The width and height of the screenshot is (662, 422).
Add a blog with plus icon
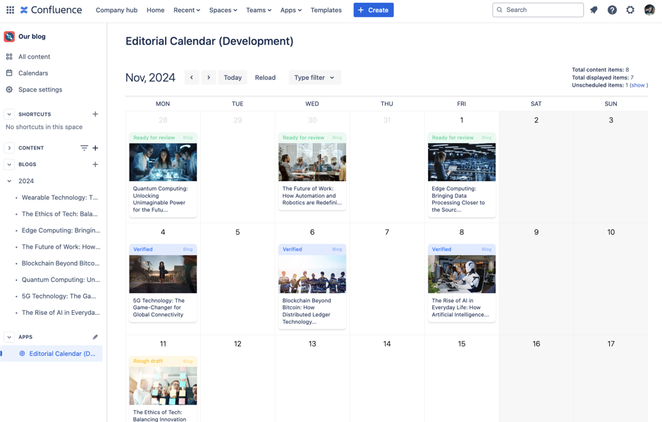click(x=95, y=164)
